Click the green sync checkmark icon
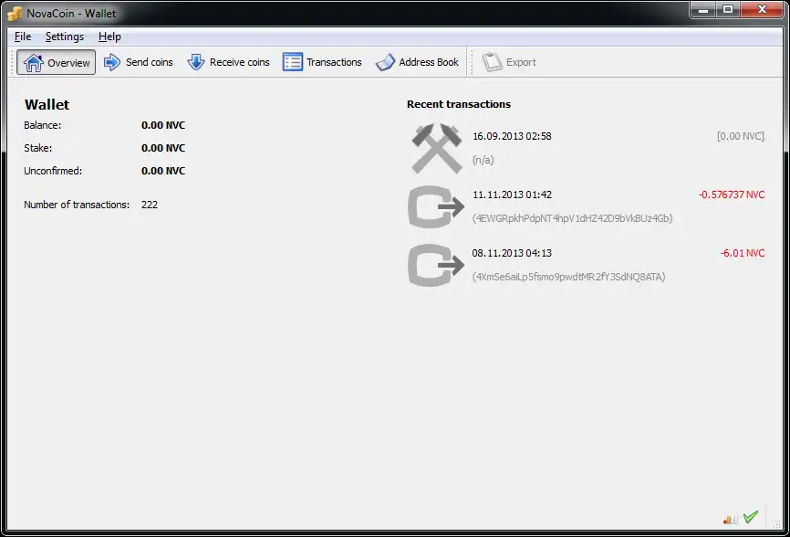The height and width of the screenshot is (537, 790). [x=751, y=517]
